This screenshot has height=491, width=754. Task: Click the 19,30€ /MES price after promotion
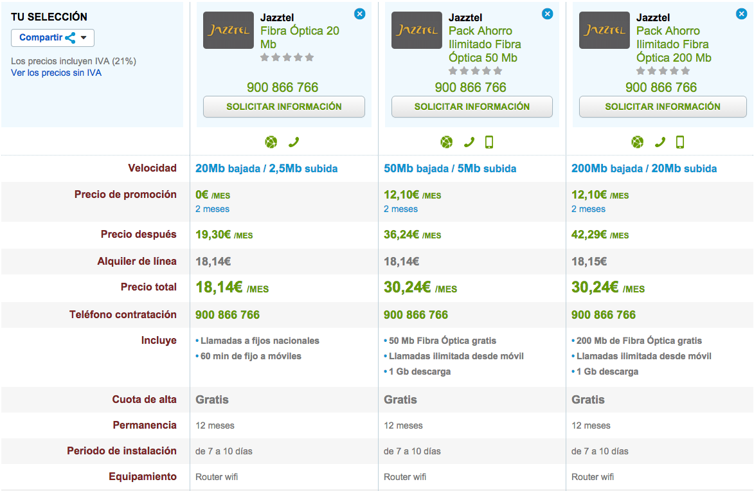pyautogui.click(x=224, y=235)
